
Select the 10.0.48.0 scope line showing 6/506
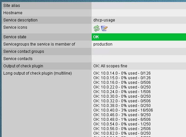pos(122,120)
